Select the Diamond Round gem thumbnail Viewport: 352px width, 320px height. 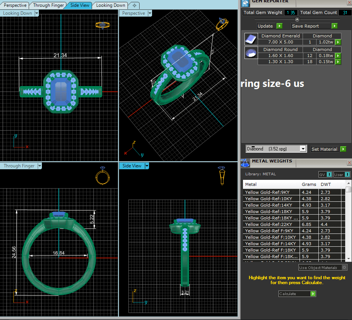point(250,53)
